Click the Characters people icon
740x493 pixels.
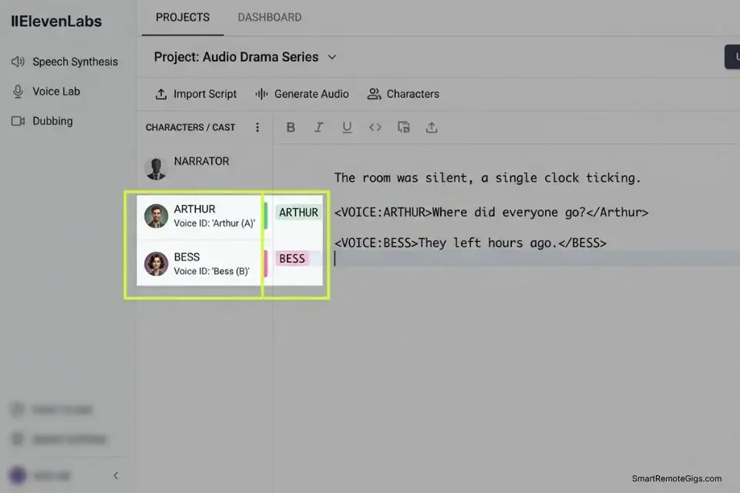(x=374, y=94)
